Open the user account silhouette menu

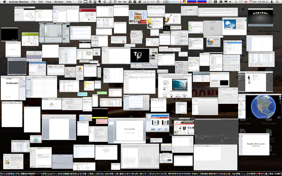pyautogui.click(x=272, y=2)
